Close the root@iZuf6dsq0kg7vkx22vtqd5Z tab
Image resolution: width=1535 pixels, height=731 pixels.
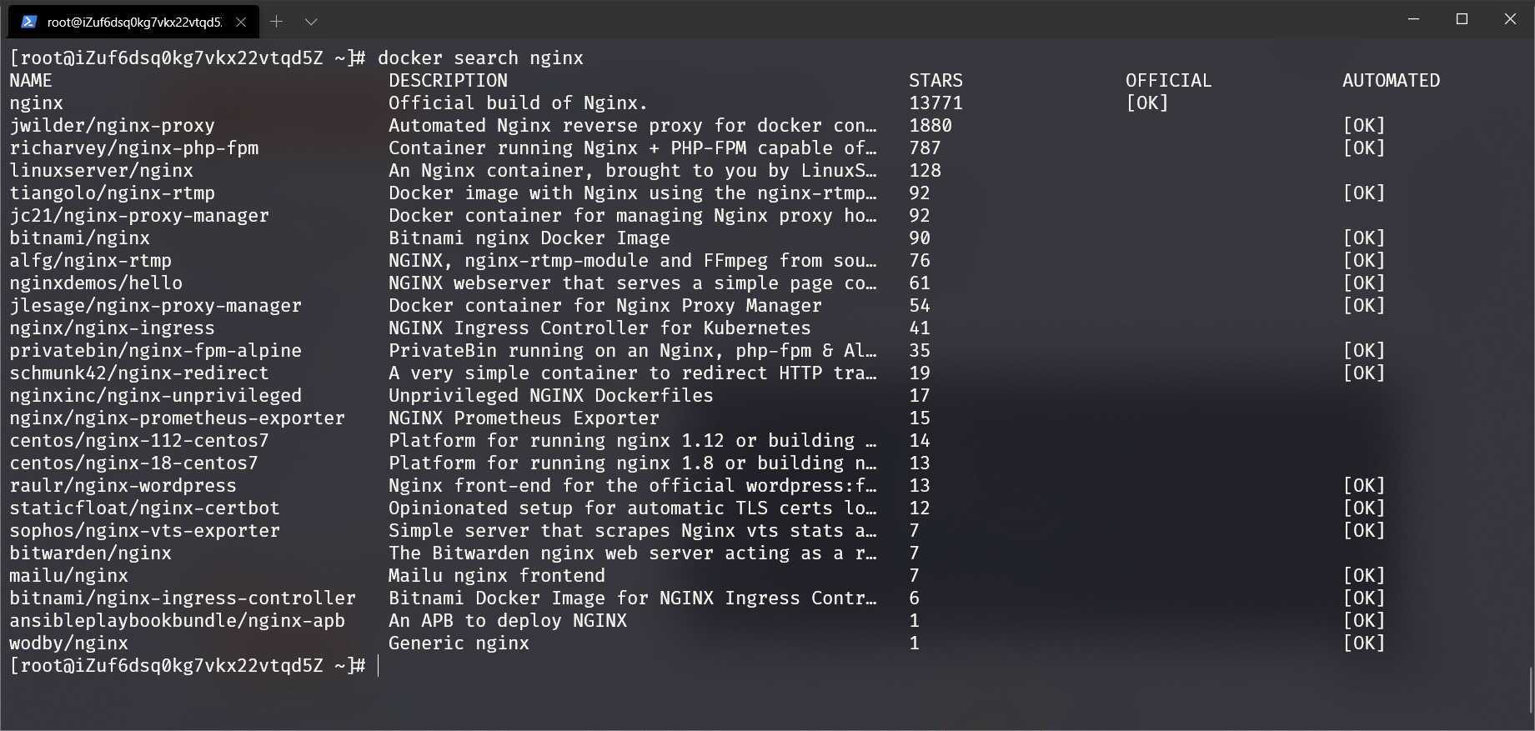pos(241,23)
